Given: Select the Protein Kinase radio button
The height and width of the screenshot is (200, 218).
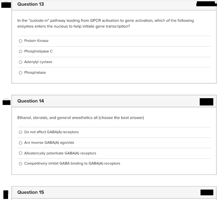Looking at the screenshot, I should tap(20, 41).
